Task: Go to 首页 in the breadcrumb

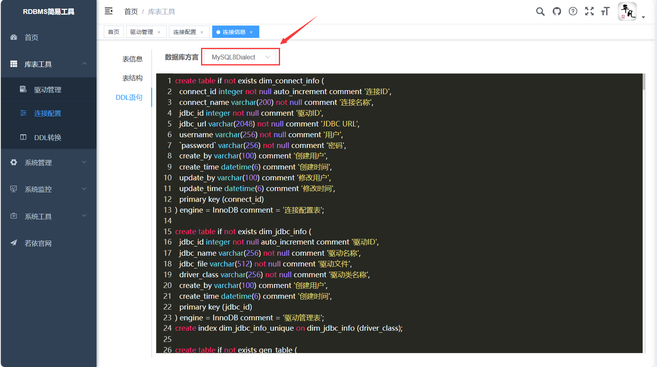Action: pos(131,12)
